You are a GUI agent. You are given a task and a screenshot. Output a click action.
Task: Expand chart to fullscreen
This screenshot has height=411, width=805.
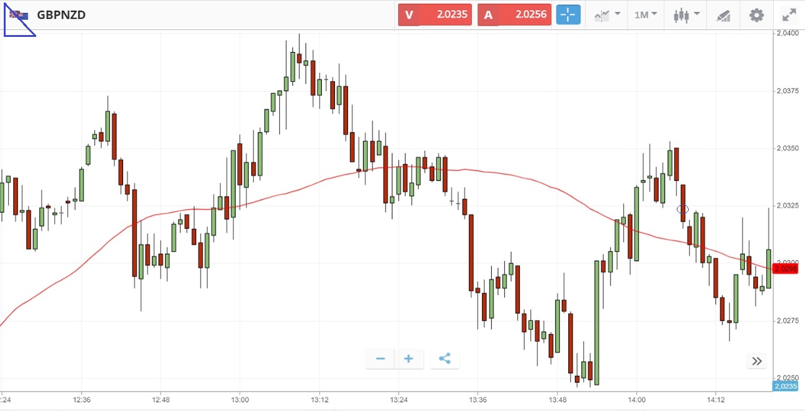click(789, 15)
